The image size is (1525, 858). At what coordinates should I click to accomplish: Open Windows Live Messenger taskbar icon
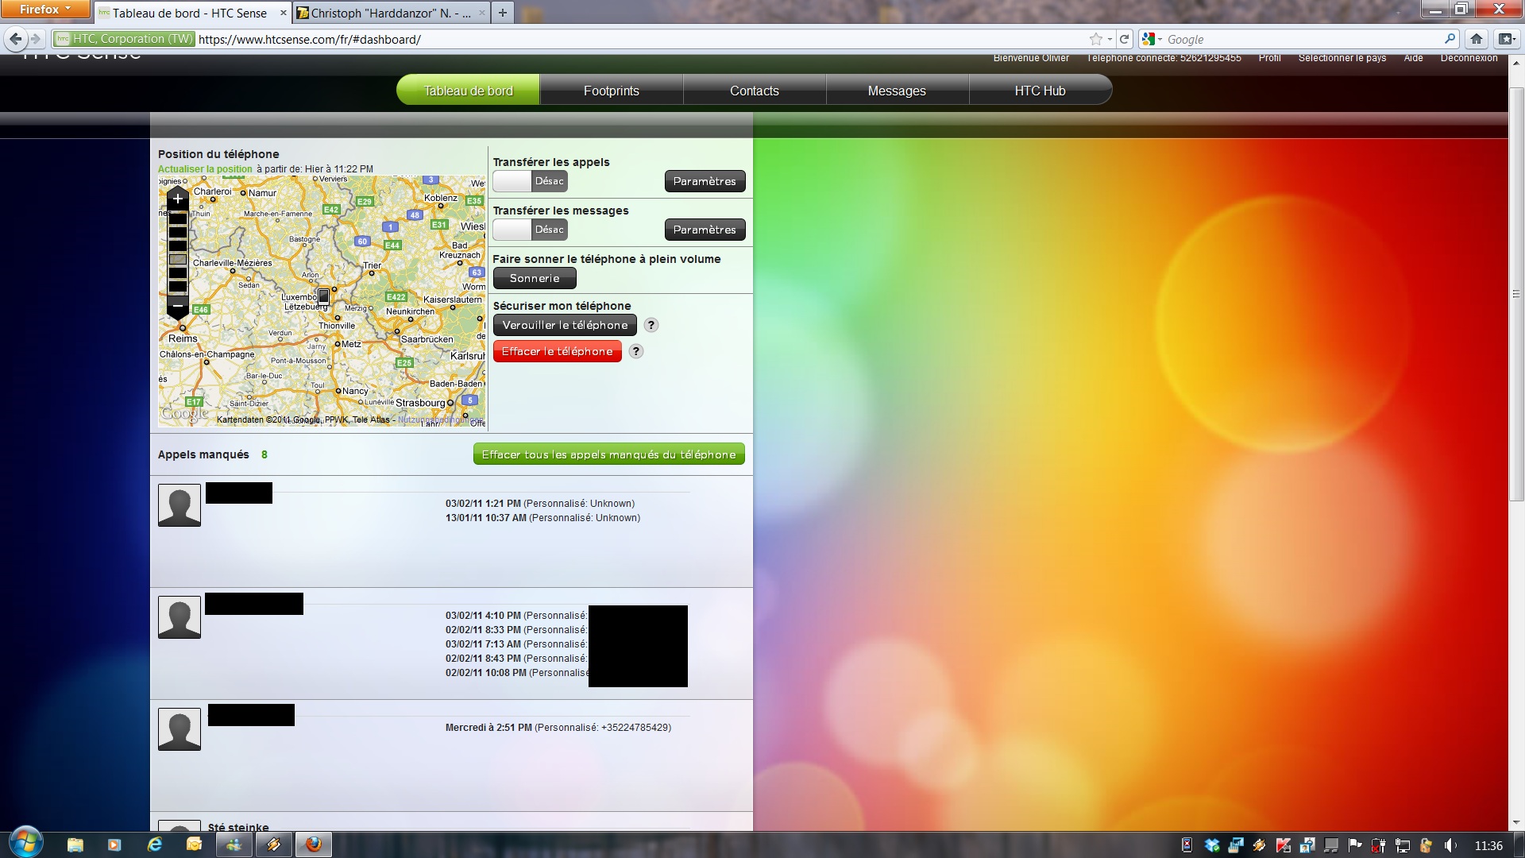(234, 844)
